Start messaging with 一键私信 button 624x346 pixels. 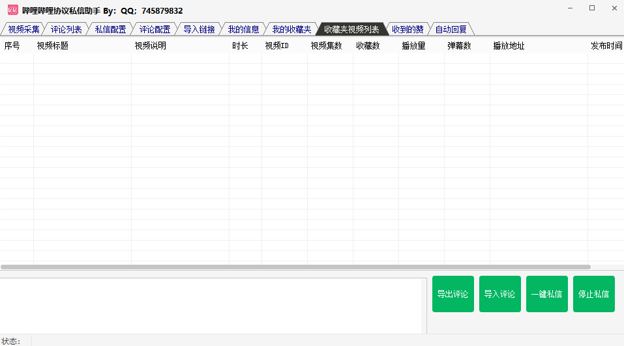coord(546,294)
